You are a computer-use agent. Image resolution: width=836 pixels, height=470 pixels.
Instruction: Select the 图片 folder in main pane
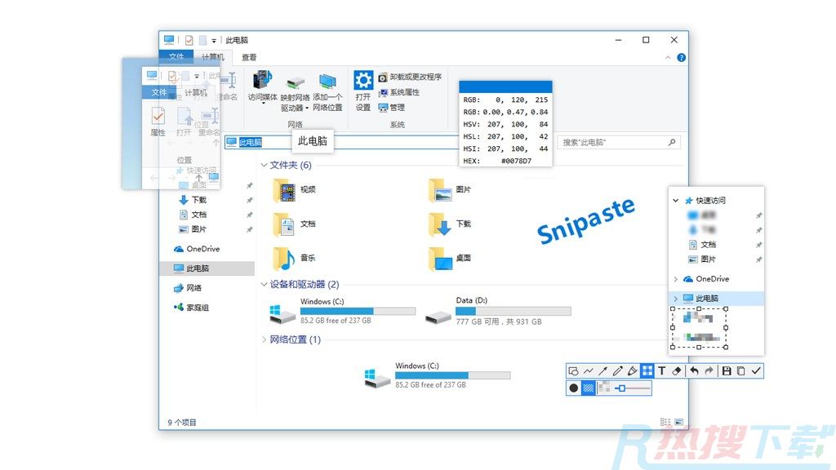point(450,189)
